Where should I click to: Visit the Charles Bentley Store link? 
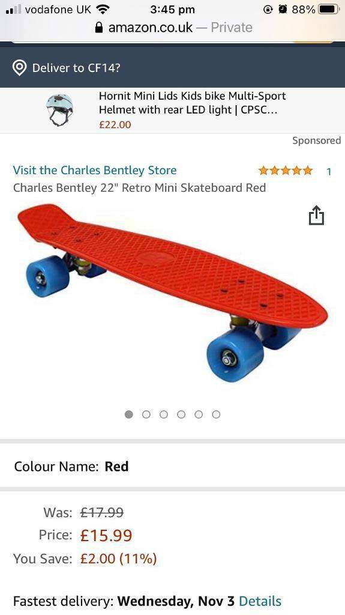[x=94, y=170]
